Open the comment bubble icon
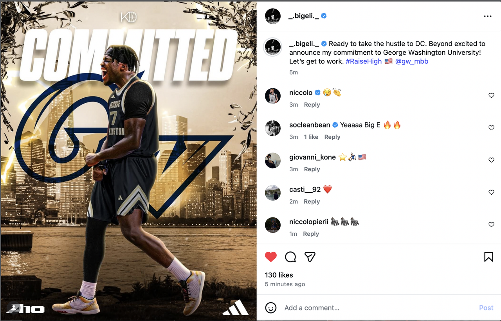 (290, 257)
